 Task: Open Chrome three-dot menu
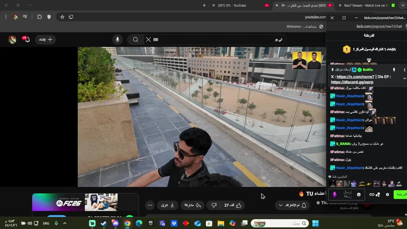click(6, 17)
